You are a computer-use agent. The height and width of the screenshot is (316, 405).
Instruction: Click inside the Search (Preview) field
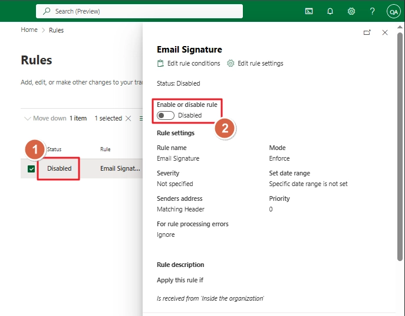139,11
